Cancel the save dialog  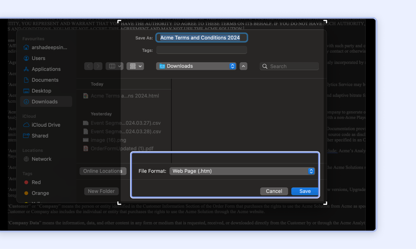(x=274, y=191)
